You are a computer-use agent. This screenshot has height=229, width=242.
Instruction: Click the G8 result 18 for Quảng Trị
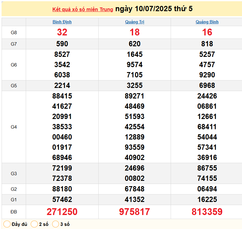click(x=135, y=32)
